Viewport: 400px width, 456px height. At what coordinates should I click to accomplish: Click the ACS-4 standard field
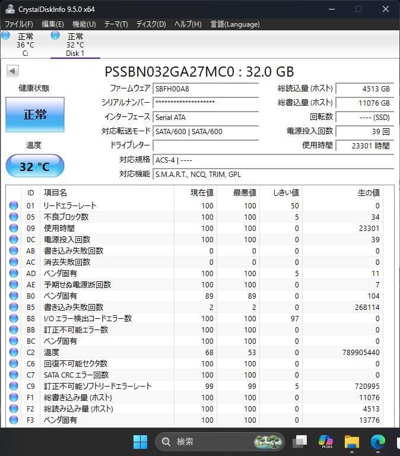(273, 160)
